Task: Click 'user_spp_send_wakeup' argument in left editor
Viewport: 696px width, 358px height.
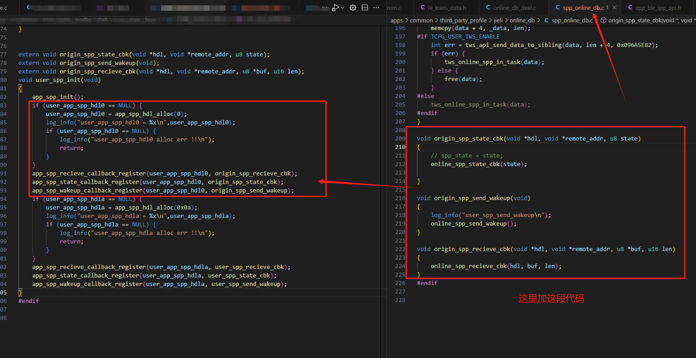Action: (246, 284)
